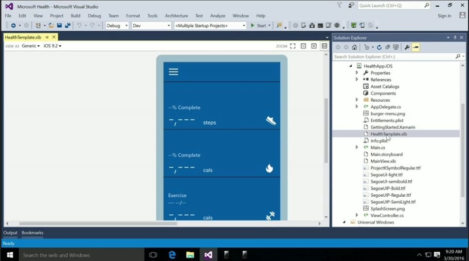Open Visual Studio from the taskbar
Image resolution: width=469 pixels, height=261 pixels.
pos(208,255)
